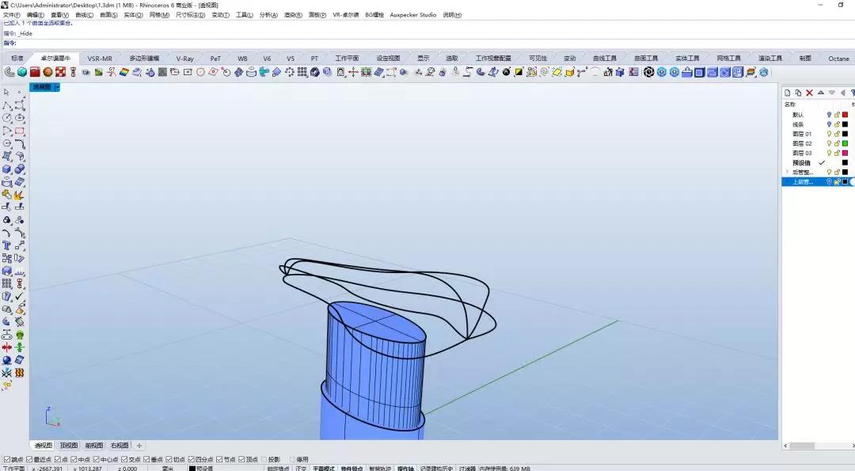Screen dimensions: 855x471
Task: Select the red rectangle tool in left sidebar
Action: [20, 131]
